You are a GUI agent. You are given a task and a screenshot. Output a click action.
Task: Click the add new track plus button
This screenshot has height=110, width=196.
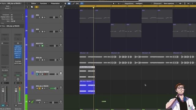point(27,7)
